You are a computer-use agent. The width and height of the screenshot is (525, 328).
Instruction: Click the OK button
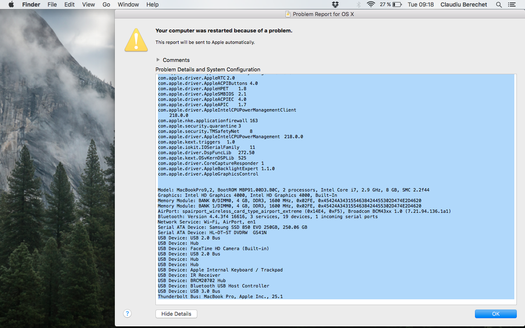click(496, 314)
